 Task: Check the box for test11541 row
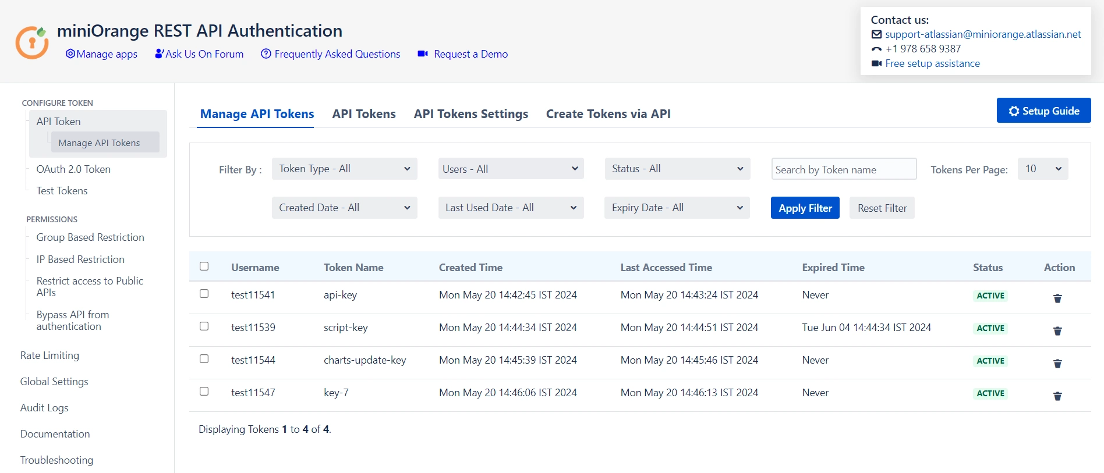coord(204,294)
